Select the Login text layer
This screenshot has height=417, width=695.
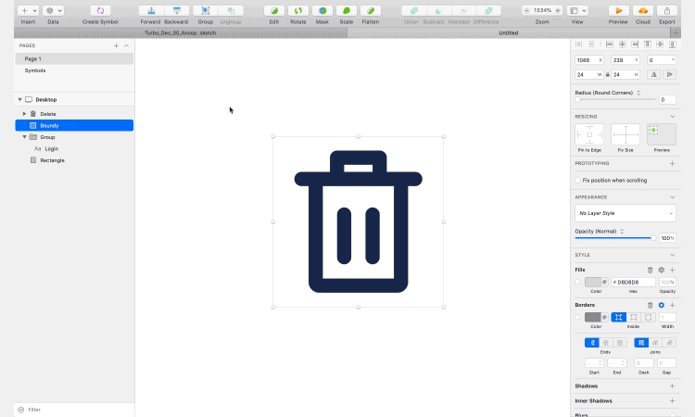[74, 149]
